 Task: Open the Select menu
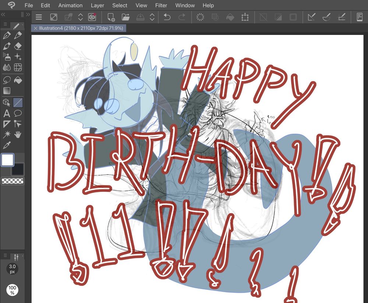click(120, 6)
